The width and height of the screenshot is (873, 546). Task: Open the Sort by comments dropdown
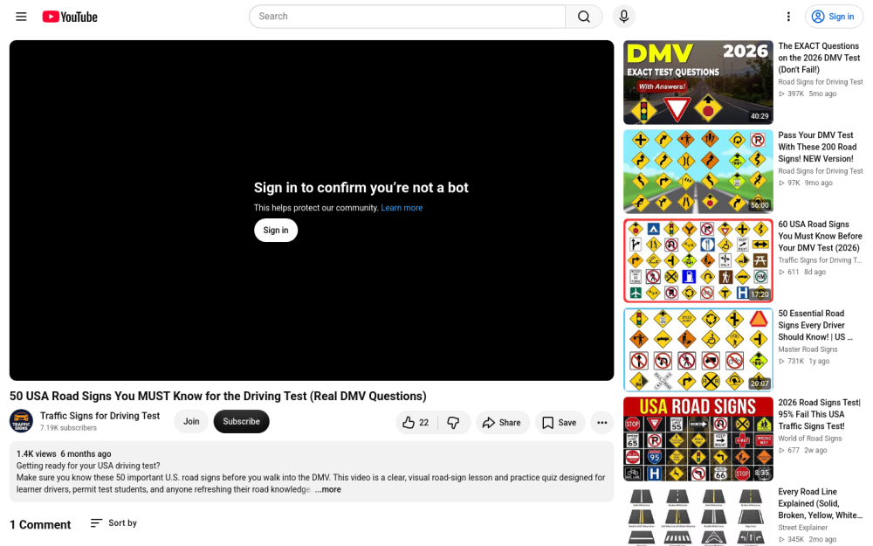(x=113, y=522)
